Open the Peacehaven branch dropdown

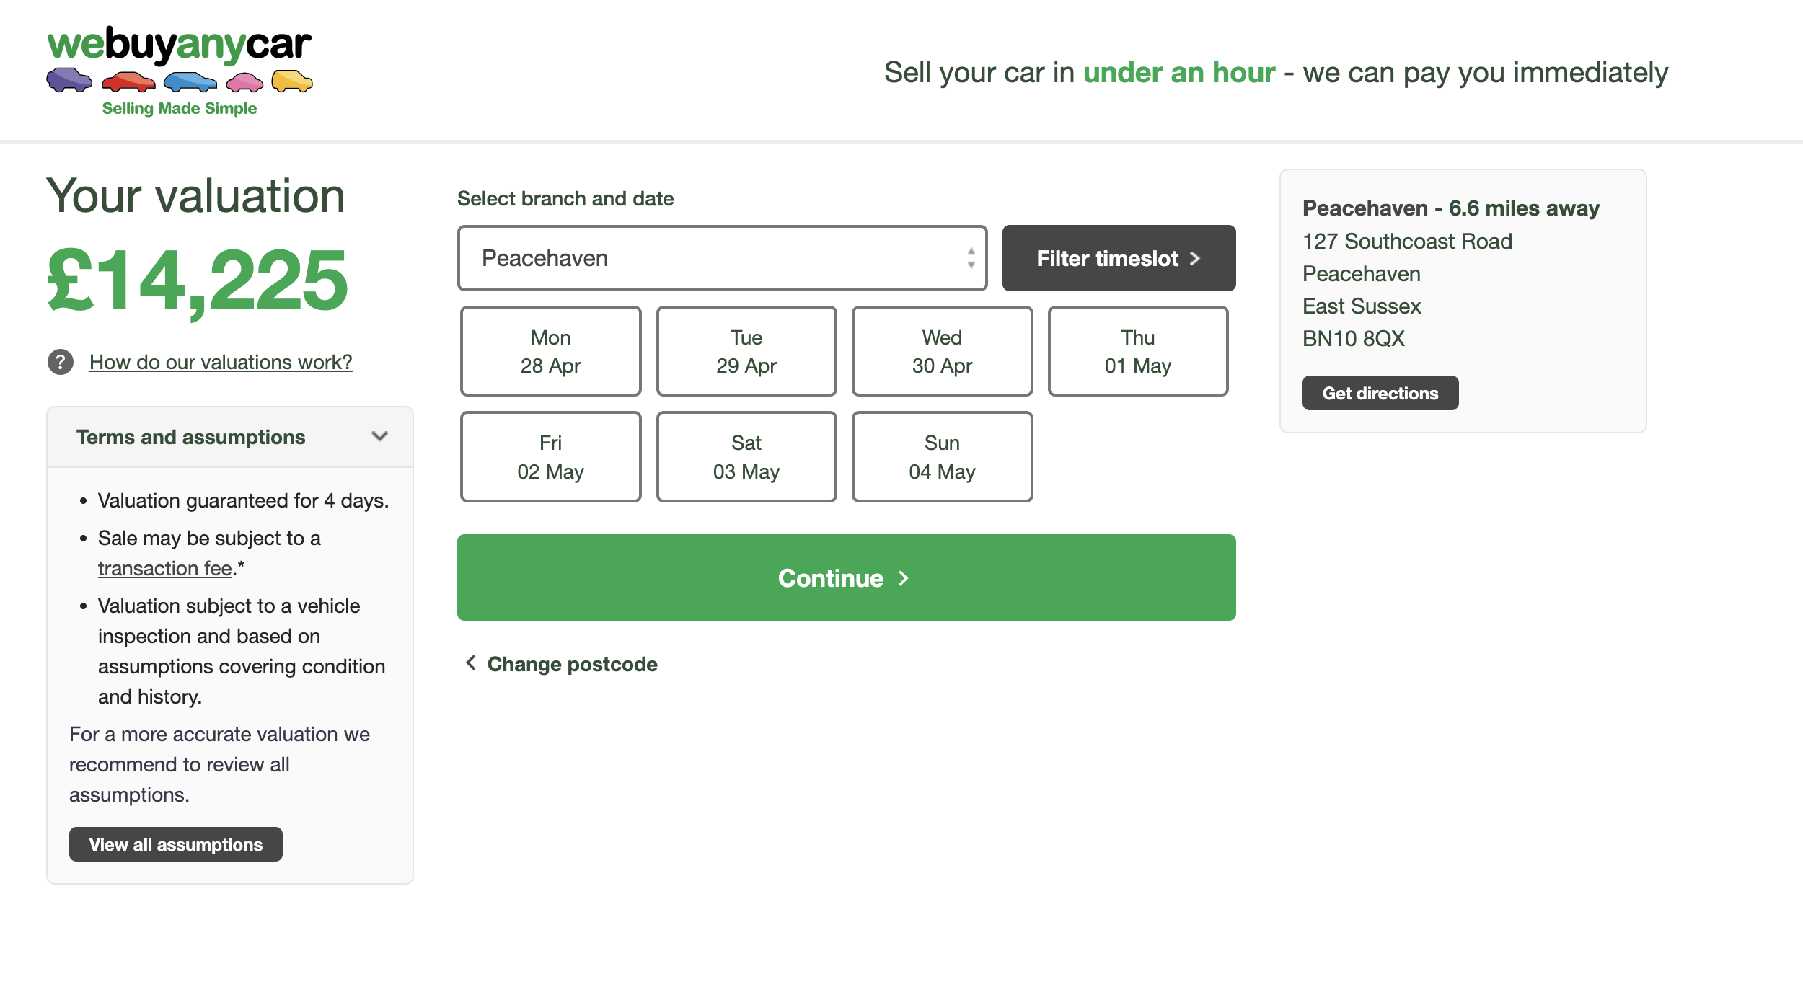(721, 257)
